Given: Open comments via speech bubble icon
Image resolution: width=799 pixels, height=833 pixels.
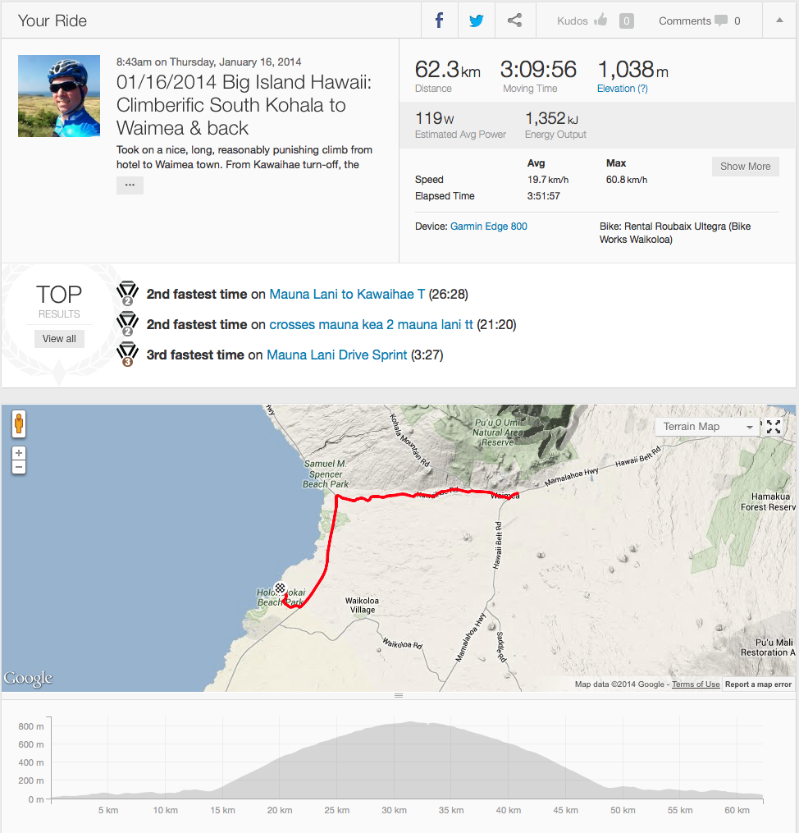Looking at the screenshot, I should pyautogui.click(x=720, y=21).
